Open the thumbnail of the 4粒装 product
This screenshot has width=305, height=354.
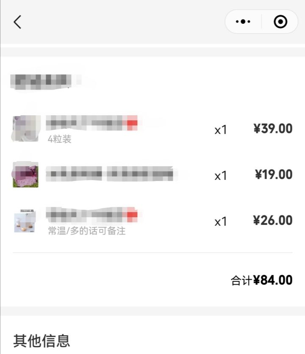click(26, 128)
